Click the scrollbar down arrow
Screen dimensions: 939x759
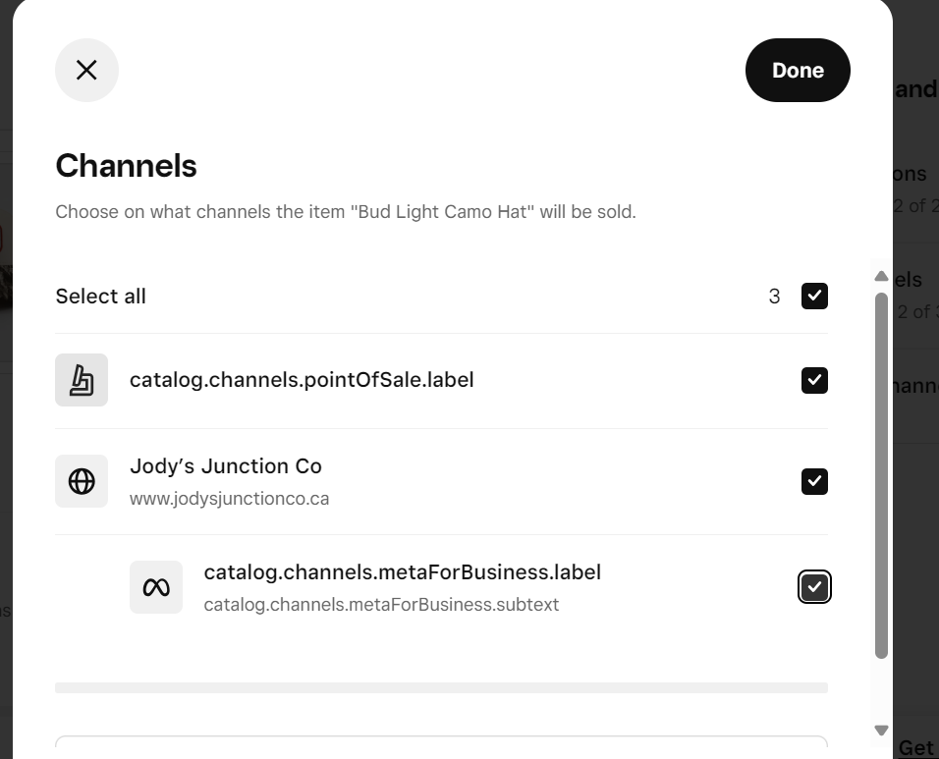coord(881,730)
